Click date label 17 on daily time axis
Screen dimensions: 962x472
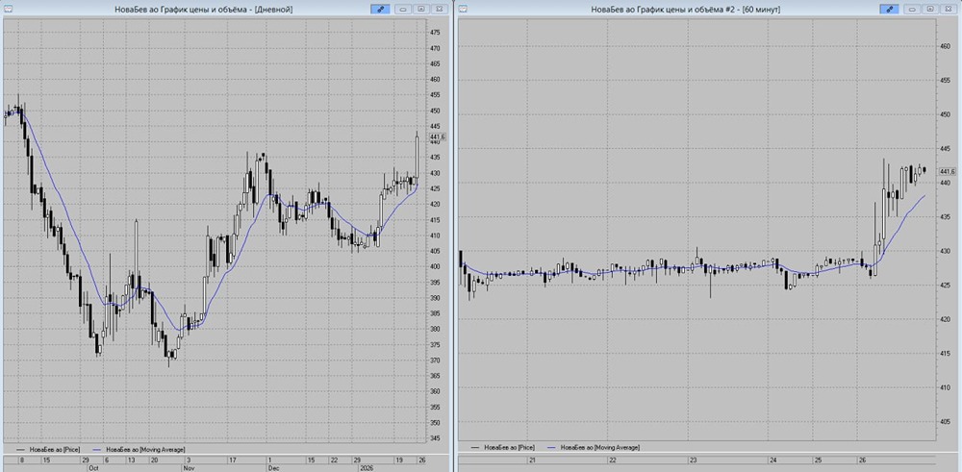pyautogui.click(x=233, y=460)
